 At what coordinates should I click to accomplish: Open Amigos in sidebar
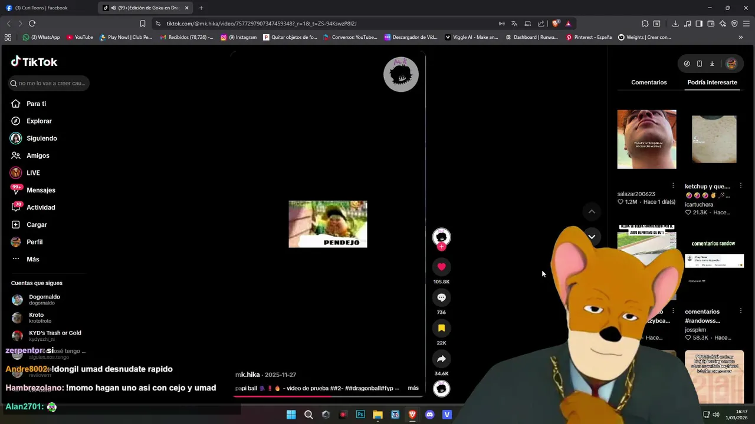tap(30, 155)
